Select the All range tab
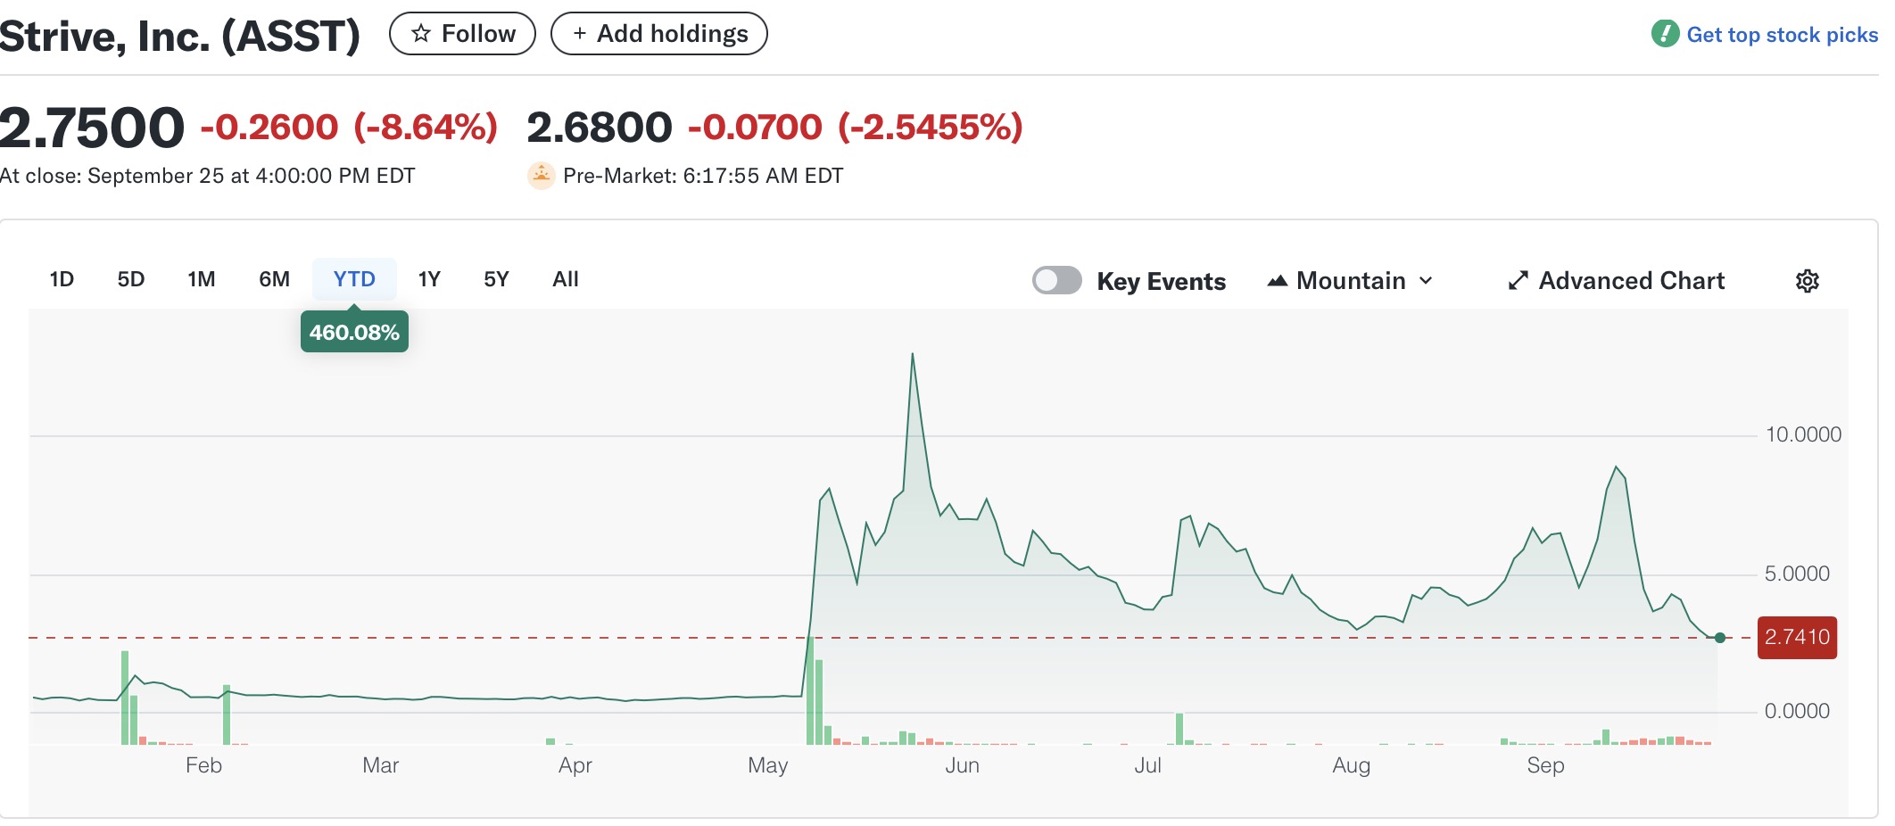Image resolution: width=1895 pixels, height=826 pixels. (566, 279)
